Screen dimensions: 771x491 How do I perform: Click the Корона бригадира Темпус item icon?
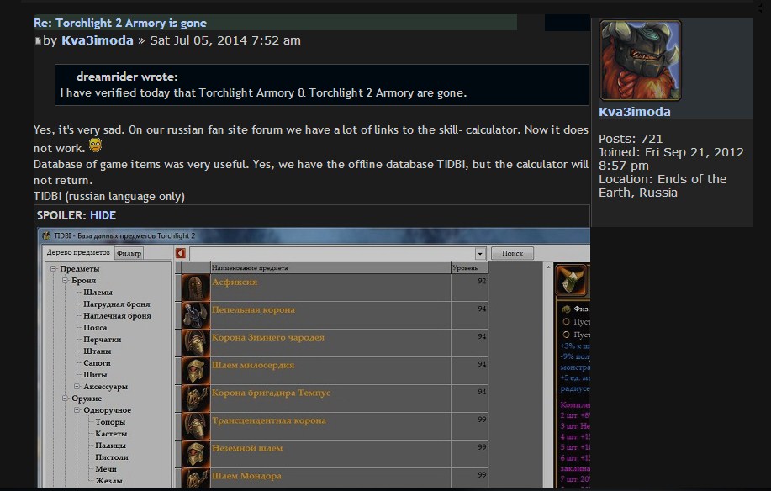[196, 399]
